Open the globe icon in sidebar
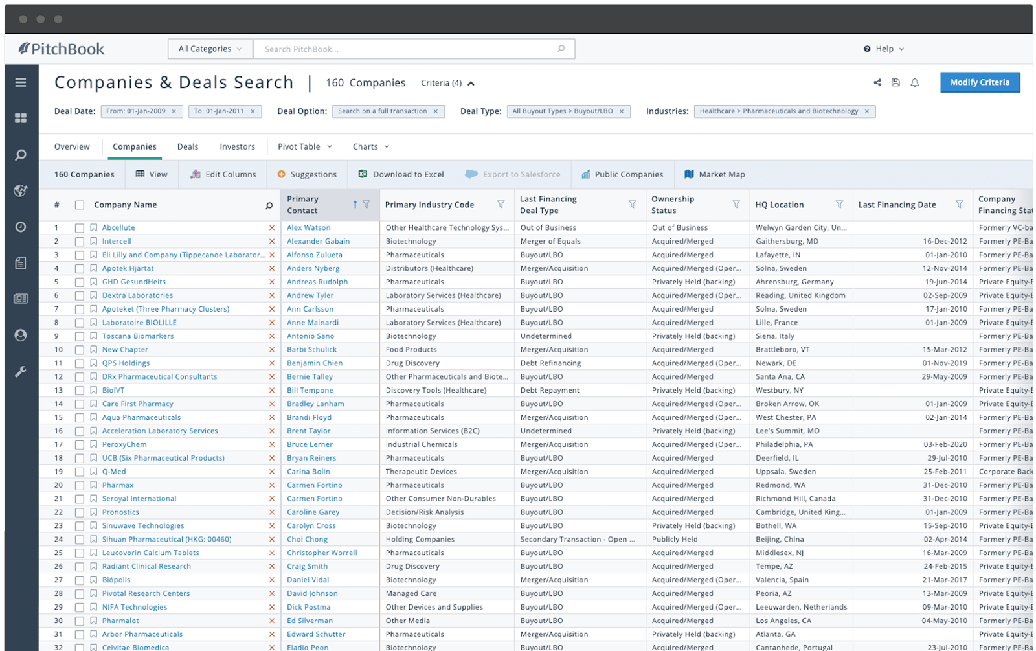This screenshot has width=1036, height=651. (x=21, y=190)
